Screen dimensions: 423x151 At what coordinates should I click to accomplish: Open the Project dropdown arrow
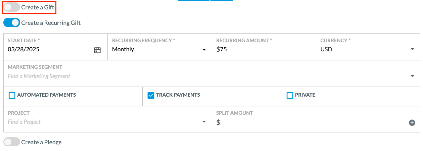click(204, 122)
